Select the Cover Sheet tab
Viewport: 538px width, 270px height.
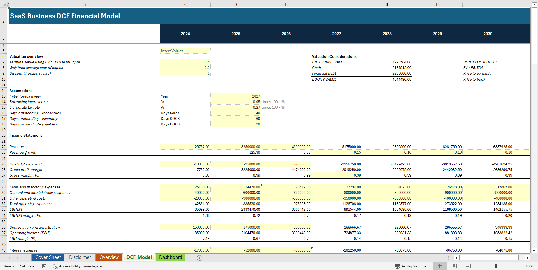[48, 257]
